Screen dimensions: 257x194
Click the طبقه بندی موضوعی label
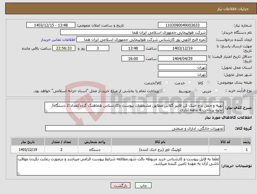[x=235, y=83]
